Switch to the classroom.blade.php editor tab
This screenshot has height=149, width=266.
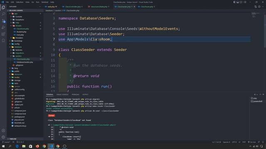99,7
